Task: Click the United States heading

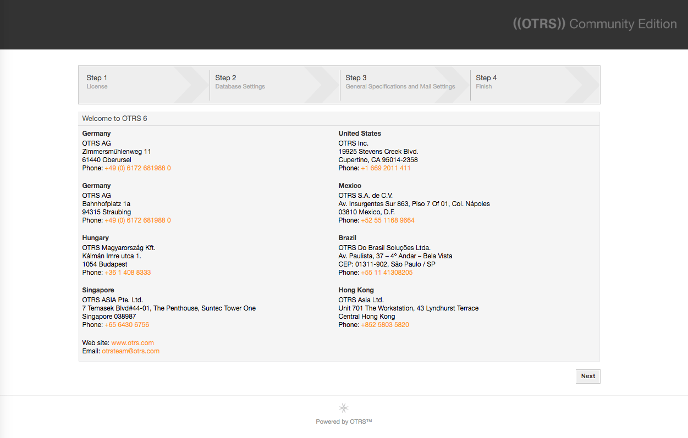Action: pos(360,134)
